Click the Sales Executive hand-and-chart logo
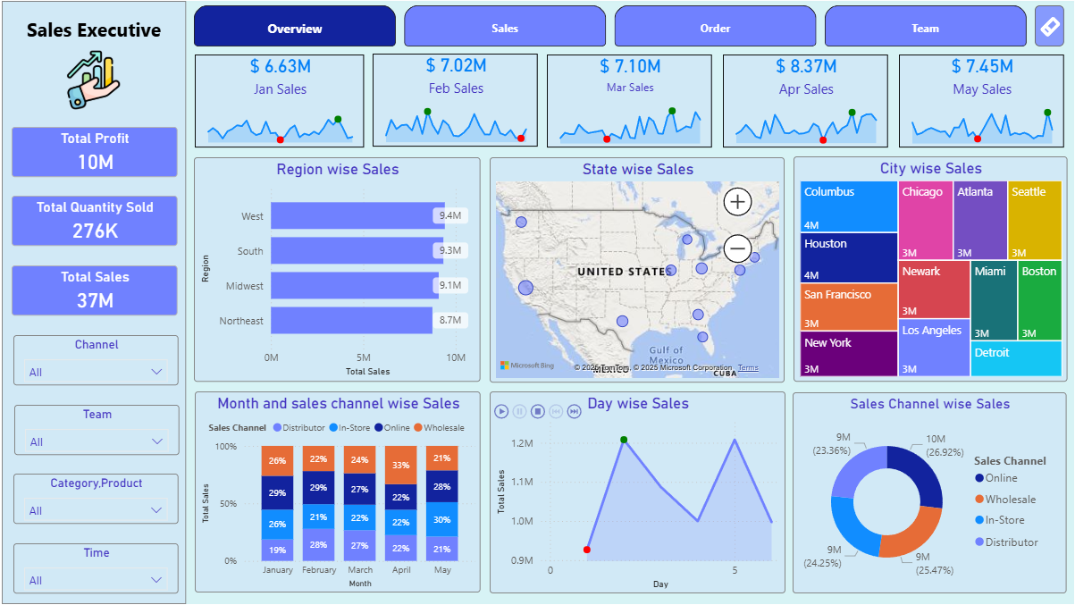Viewport: 1075px width, 605px height. point(93,80)
